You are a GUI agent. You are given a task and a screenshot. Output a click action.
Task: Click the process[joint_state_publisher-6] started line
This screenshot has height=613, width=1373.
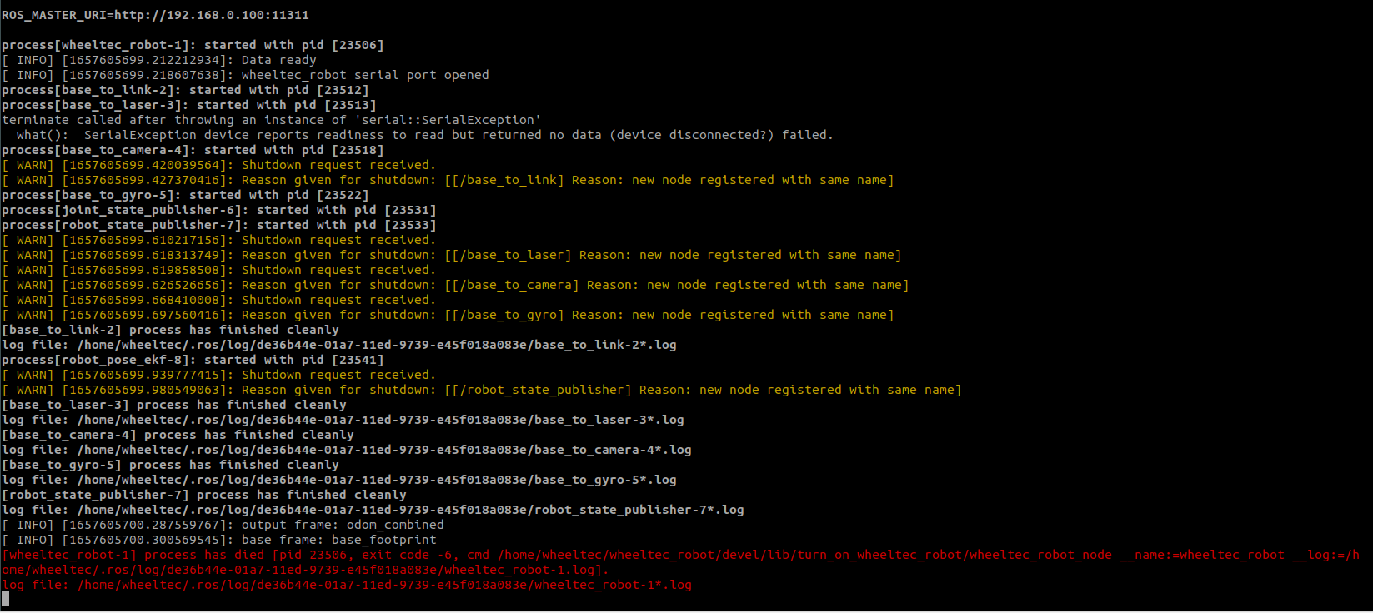(x=218, y=210)
